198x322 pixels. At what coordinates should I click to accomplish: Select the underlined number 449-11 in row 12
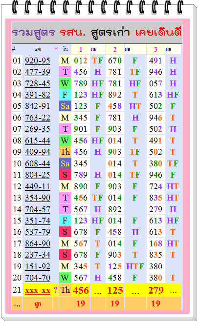38,186
